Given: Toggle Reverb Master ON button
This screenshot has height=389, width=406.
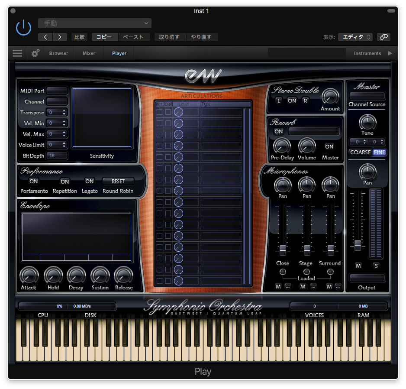Looking at the screenshot, I should click(x=329, y=146).
